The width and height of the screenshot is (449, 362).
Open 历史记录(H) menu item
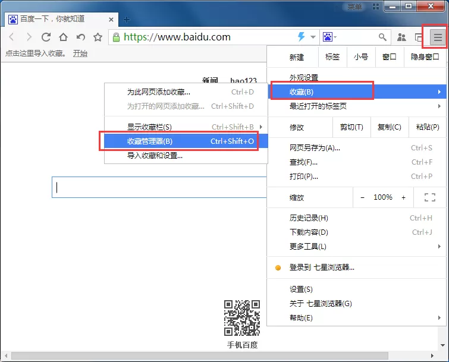pos(356,218)
